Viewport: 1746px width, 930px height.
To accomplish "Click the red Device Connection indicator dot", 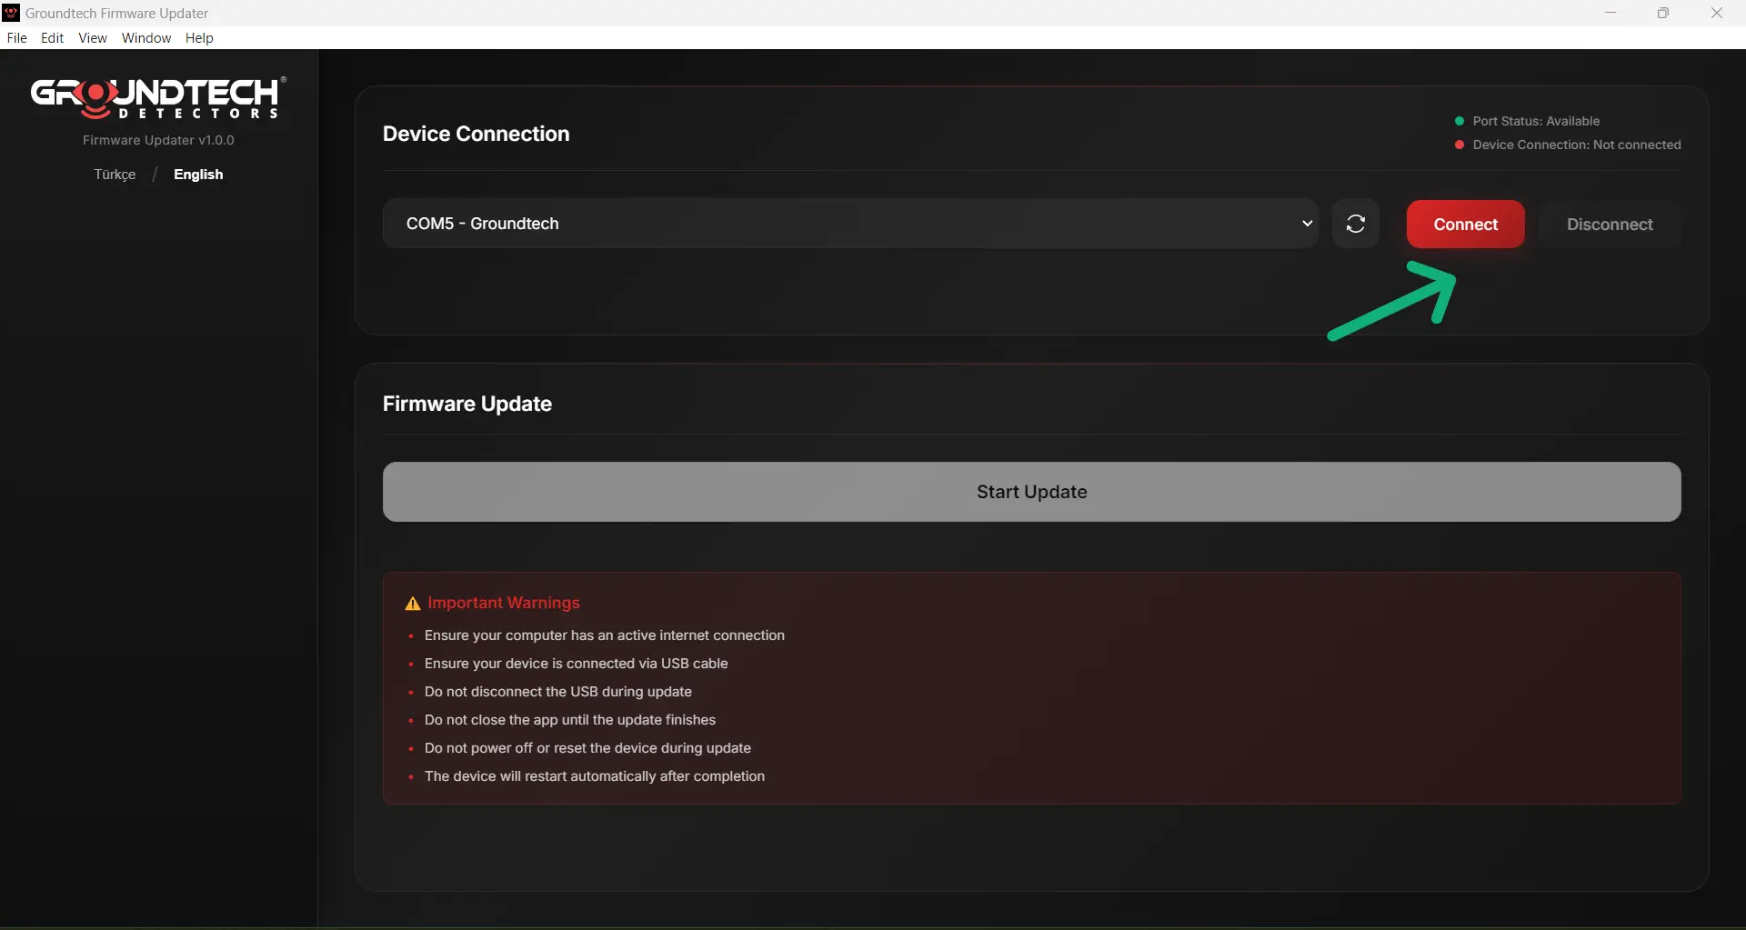I will click(1460, 145).
